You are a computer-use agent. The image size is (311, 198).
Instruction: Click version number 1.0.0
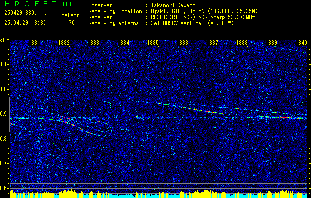pos(67,4)
